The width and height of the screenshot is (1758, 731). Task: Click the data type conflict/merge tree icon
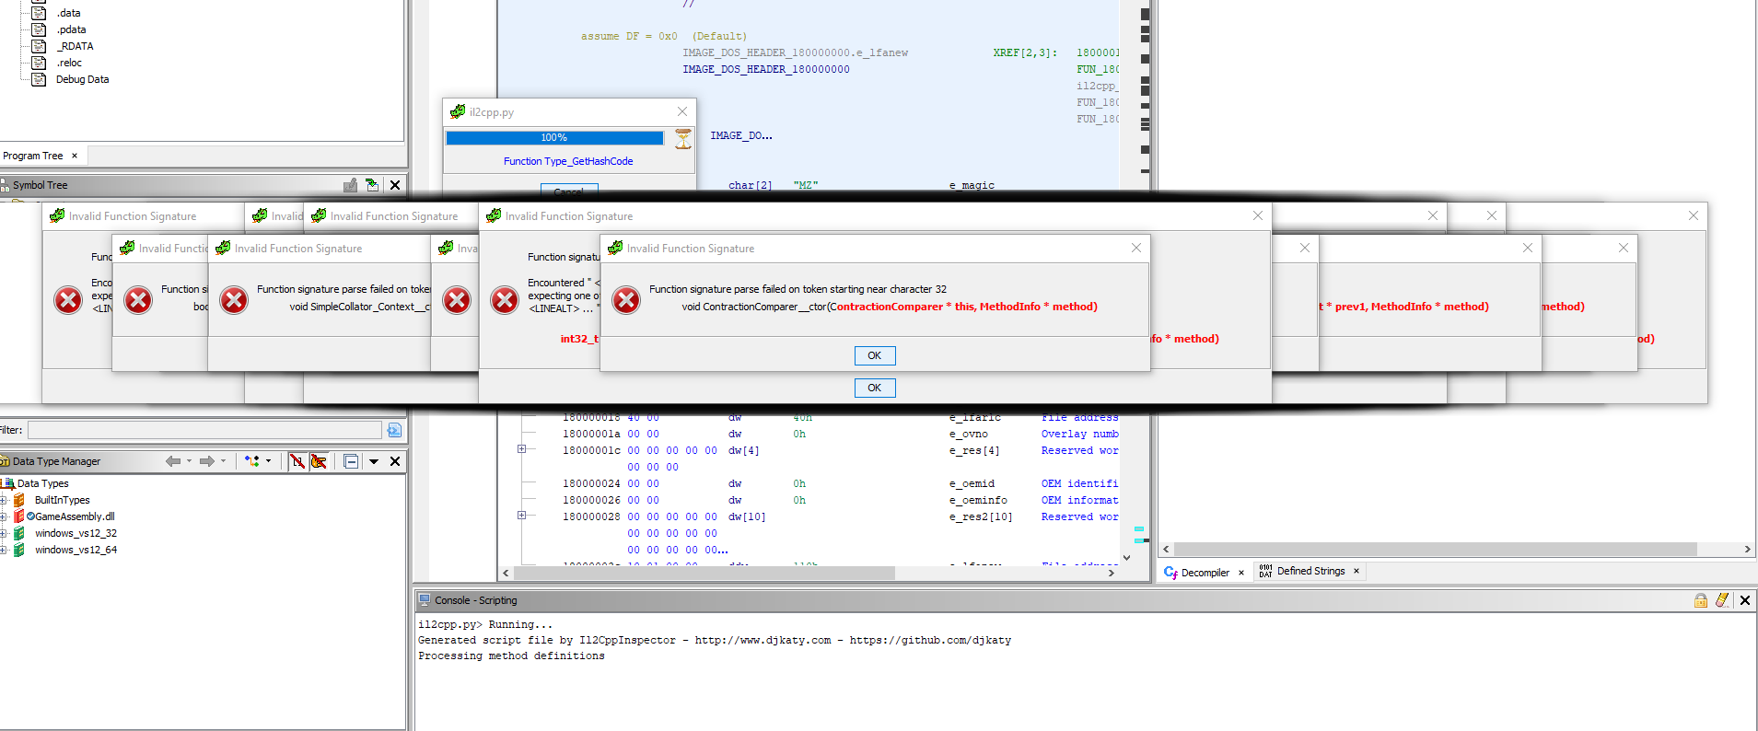(x=252, y=461)
